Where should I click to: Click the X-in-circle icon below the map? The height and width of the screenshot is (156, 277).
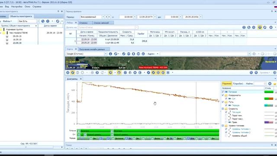[x=135, y=72]
